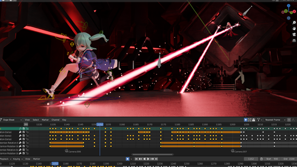The height and width of the screenshot is (167, 297).
Task: Play the animation in reverse
Action: 144,159
